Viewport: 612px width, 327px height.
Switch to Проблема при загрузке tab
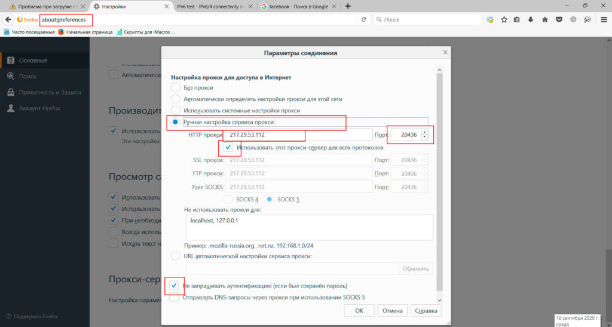[x=47, y=6]
